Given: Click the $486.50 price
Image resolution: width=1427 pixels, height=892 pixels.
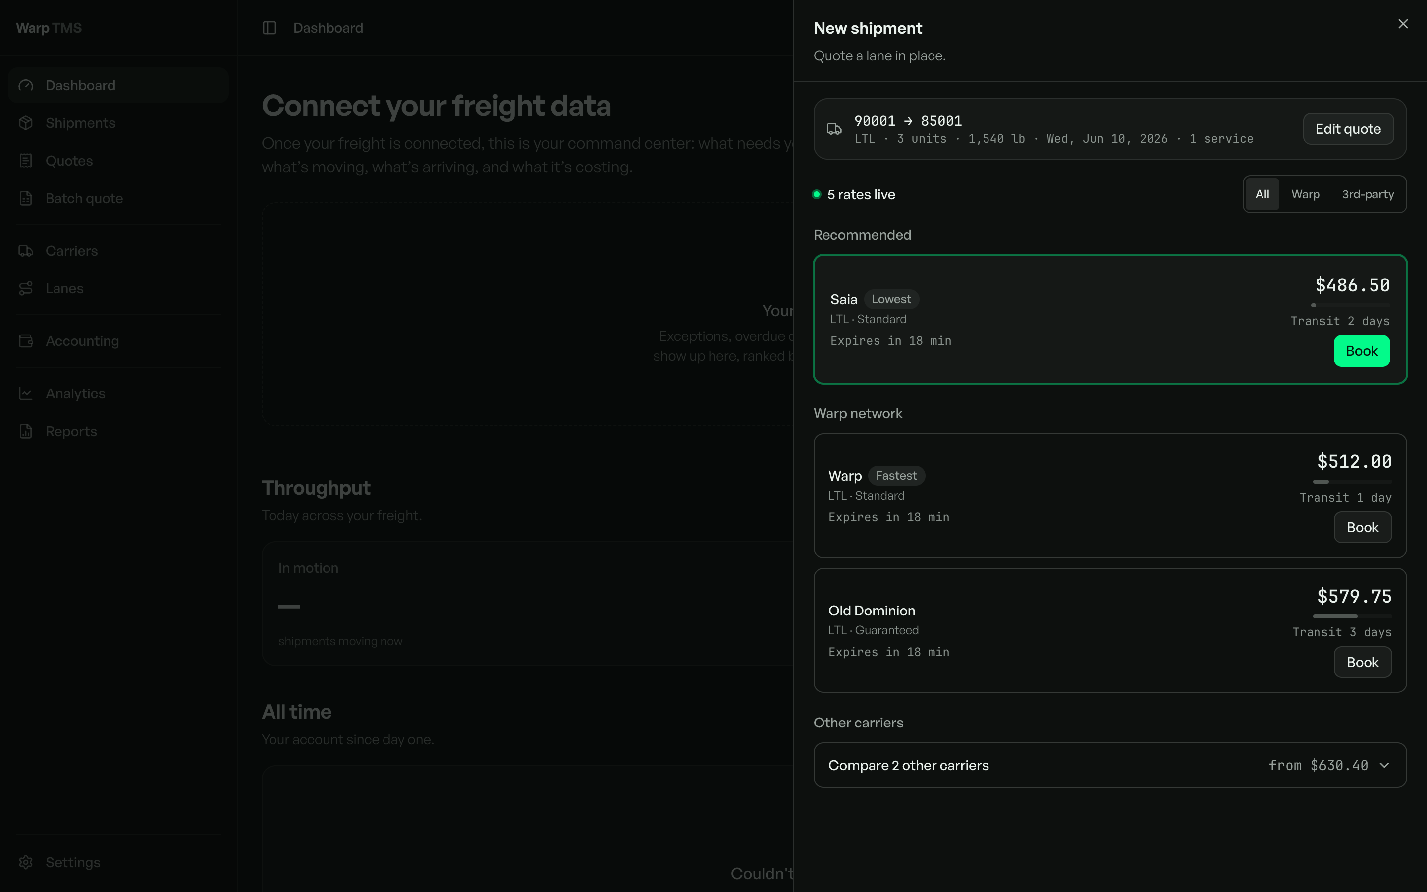Looking at the screenshot, I should (1353, 285).
